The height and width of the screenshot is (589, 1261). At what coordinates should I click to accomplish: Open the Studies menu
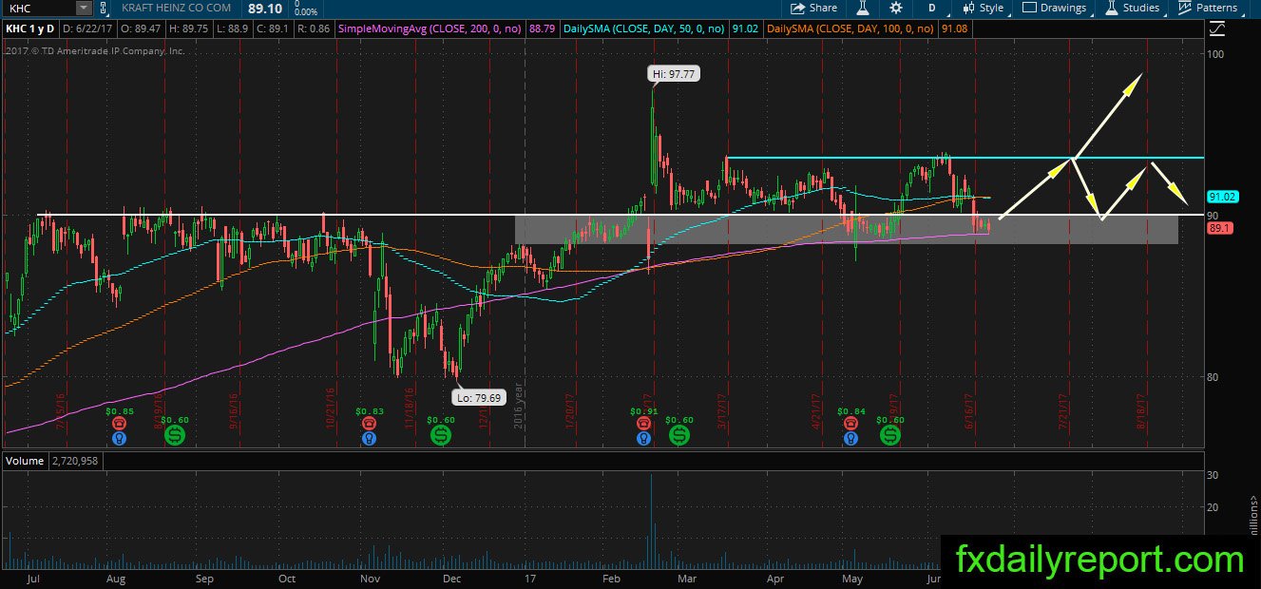1133,8
